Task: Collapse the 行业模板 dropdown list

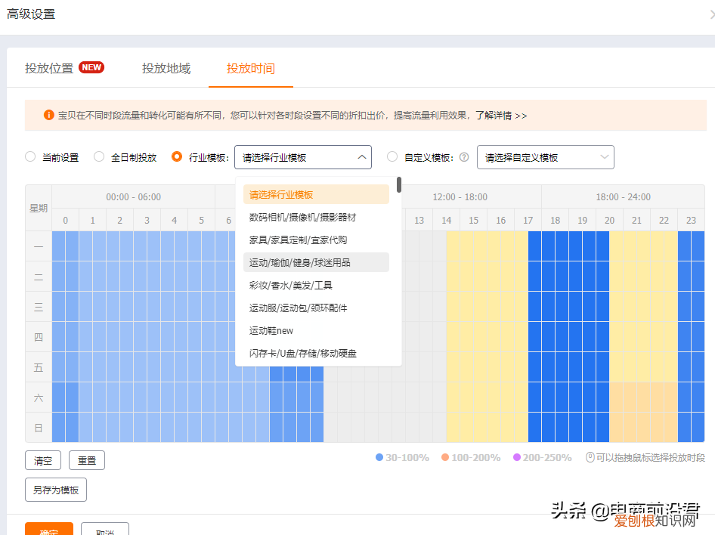Action: point(361,156)
